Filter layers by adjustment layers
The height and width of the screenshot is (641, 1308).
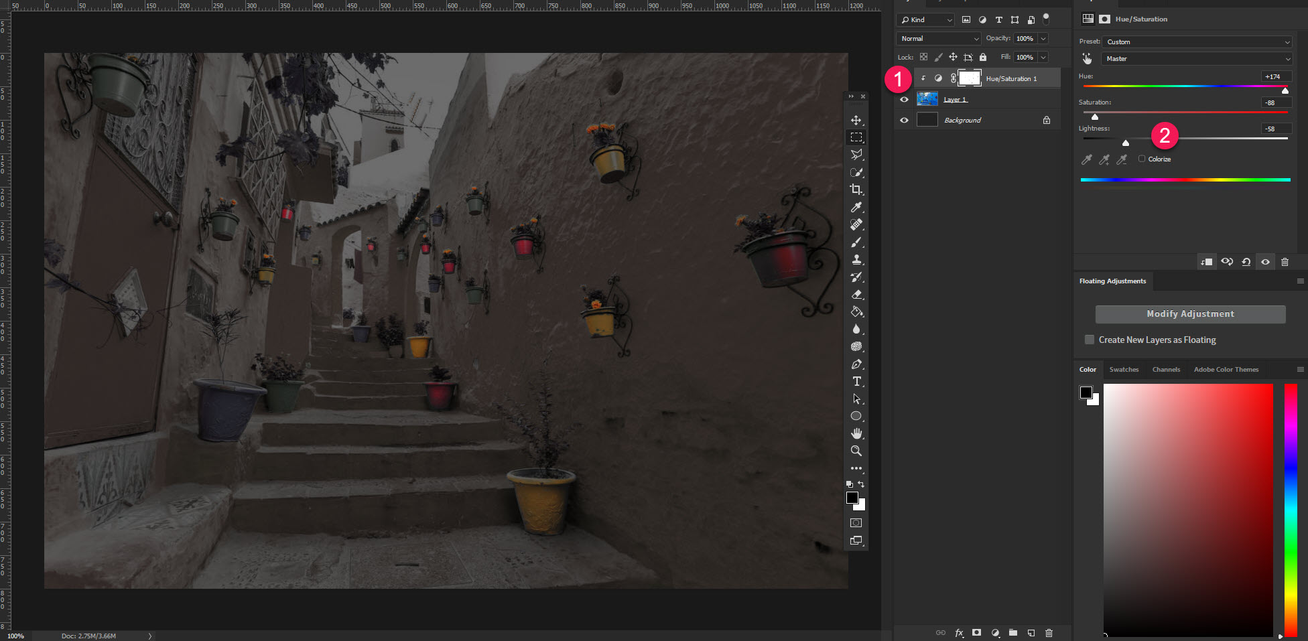point(982,19)
